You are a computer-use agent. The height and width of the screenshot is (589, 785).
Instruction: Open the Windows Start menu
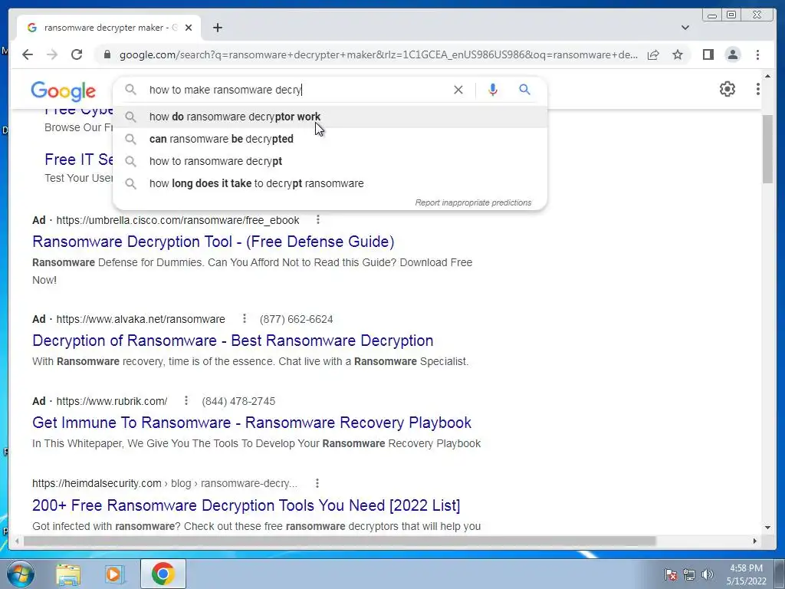(21, 574)
